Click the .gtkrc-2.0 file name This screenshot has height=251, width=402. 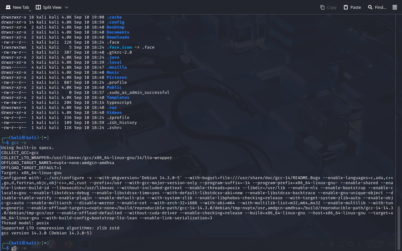click(119, 52)
